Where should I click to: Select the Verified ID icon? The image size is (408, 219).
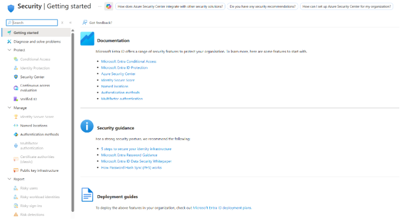[x=16, y=99]
